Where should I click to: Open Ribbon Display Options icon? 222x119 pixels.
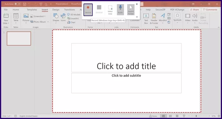coord(193,4)
